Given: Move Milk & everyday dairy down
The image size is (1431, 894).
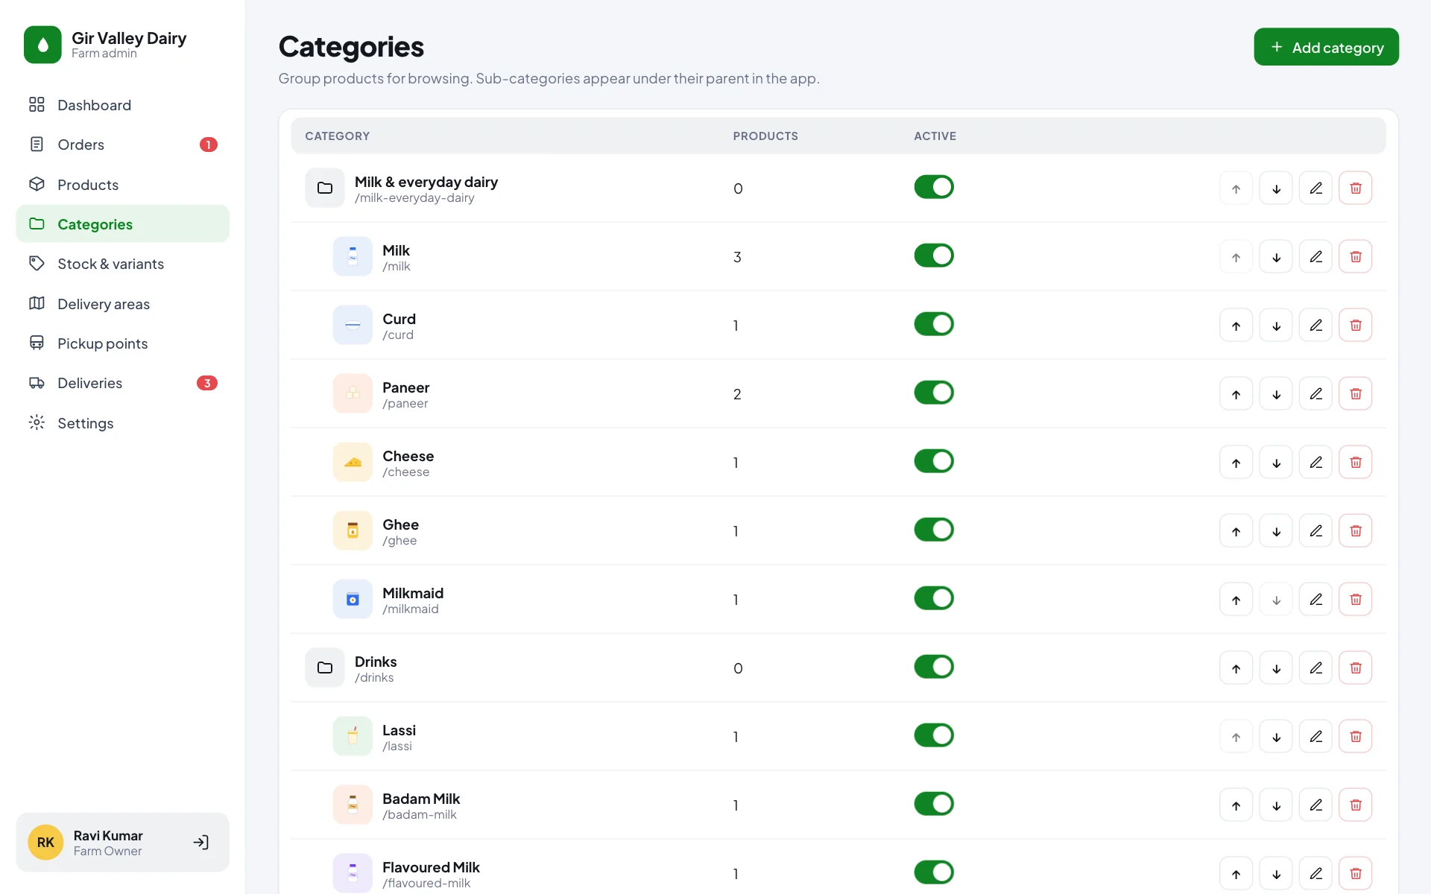Looking at the screenshot, I should [x=1276, y=188].
